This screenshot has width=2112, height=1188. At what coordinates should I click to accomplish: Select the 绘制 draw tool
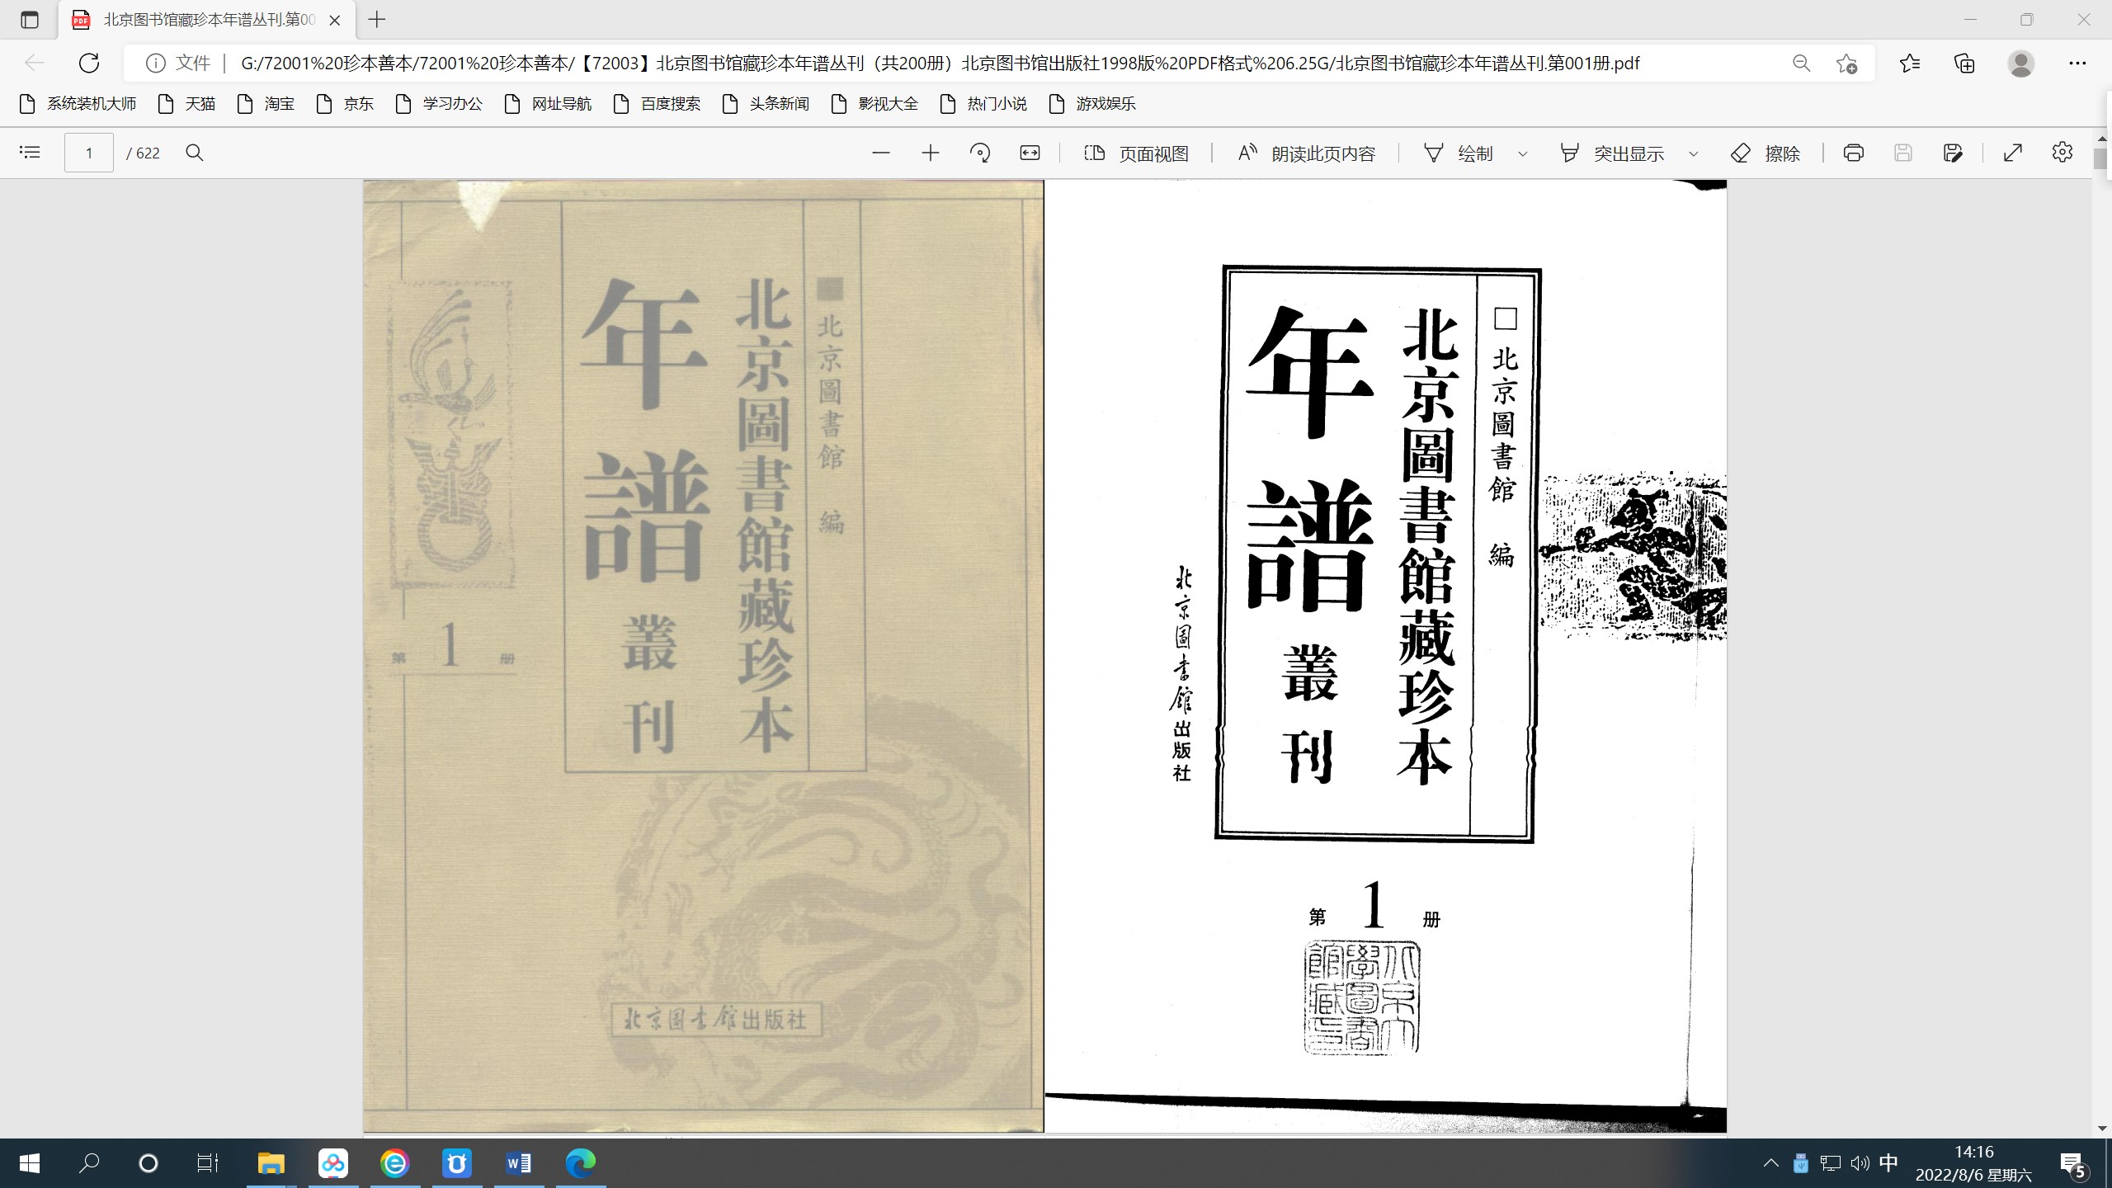(1459, 153)
